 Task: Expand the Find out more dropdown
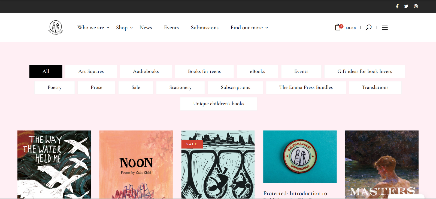pos(249,28)
